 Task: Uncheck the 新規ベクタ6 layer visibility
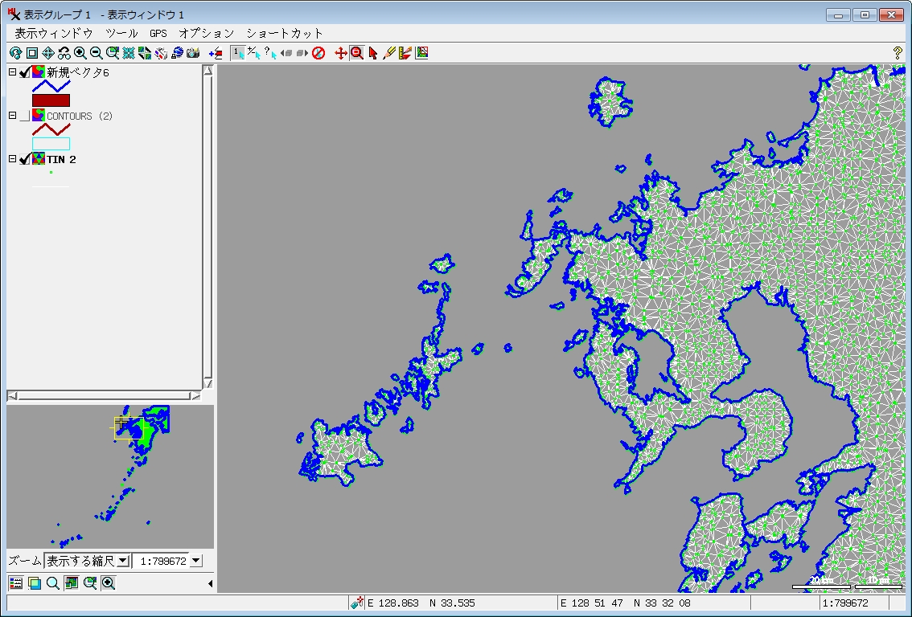[x=25, y=72]
